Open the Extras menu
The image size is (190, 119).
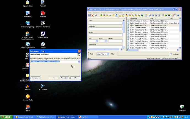126,12
